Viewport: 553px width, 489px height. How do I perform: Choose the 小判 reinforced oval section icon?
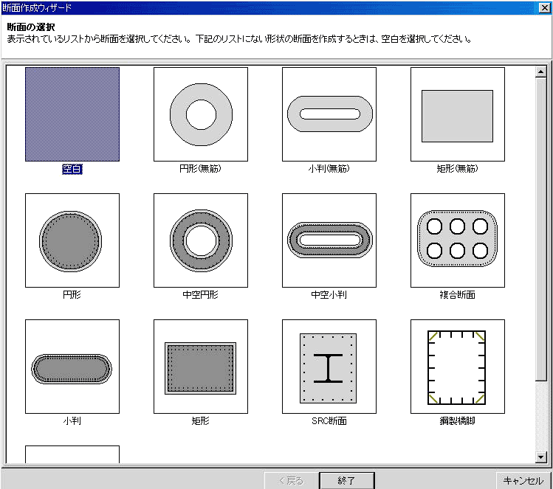[x=72, y=367]
